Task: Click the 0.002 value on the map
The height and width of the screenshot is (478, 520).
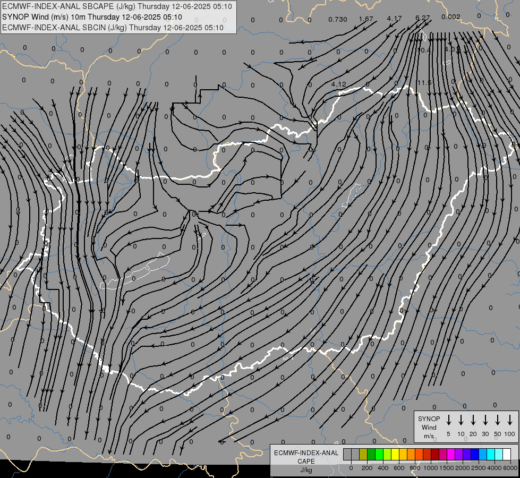Action: click(x=451, y=16)
